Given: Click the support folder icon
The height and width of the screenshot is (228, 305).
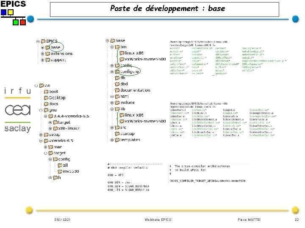Looking at the screenshot, I should coord(47,60).
